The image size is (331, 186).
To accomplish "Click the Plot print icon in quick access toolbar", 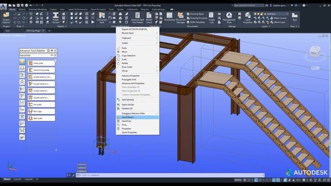I will click(x=26, y=5).
